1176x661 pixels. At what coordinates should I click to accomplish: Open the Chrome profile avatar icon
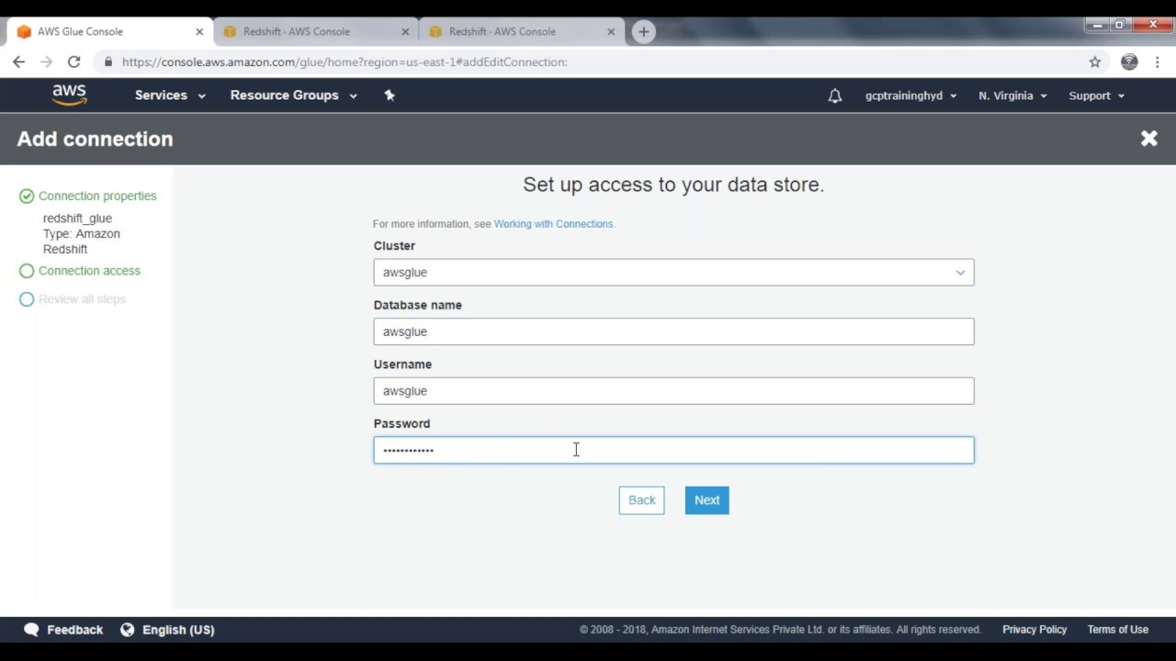[x=1129, y=62]
